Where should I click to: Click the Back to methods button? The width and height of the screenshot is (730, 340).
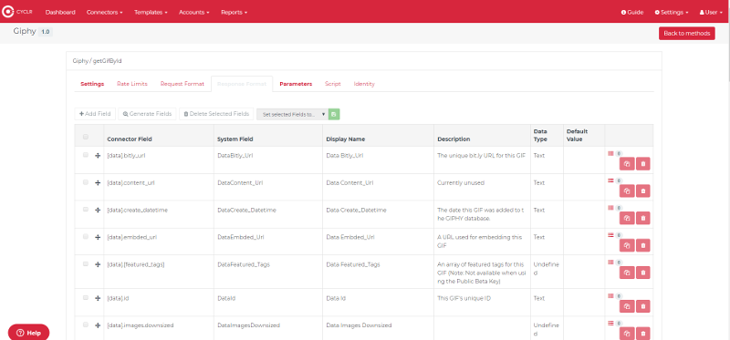pyautogui.click(x=687, y=34)
